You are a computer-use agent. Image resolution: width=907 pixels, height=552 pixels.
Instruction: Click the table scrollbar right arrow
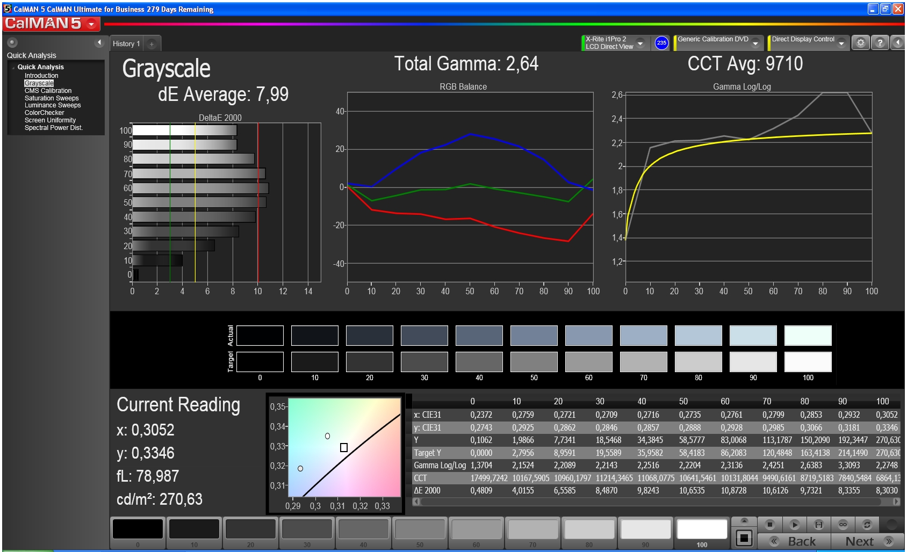[896, 502]
